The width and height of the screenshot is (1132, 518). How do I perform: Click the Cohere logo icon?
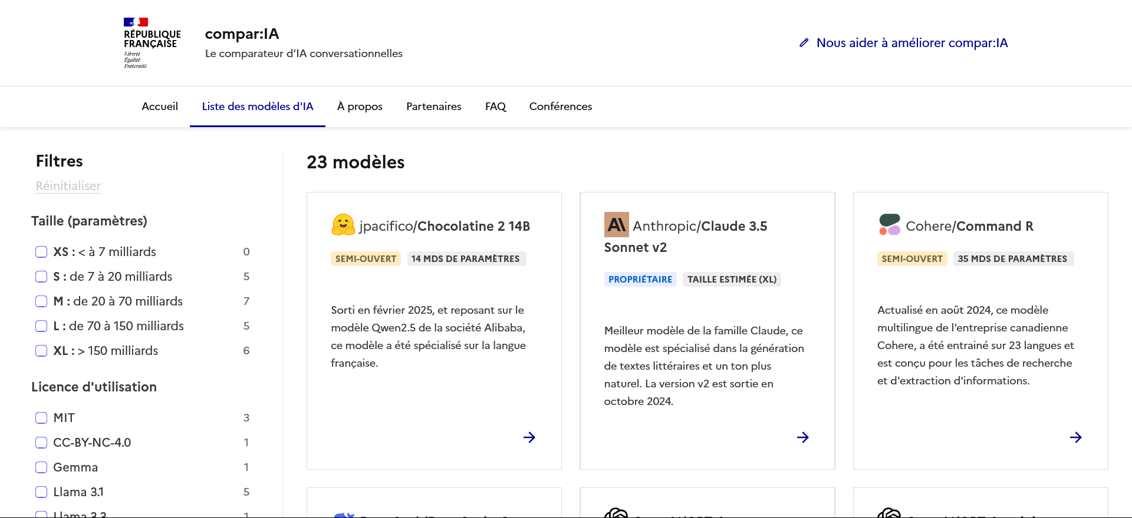(x=889, y=225)
